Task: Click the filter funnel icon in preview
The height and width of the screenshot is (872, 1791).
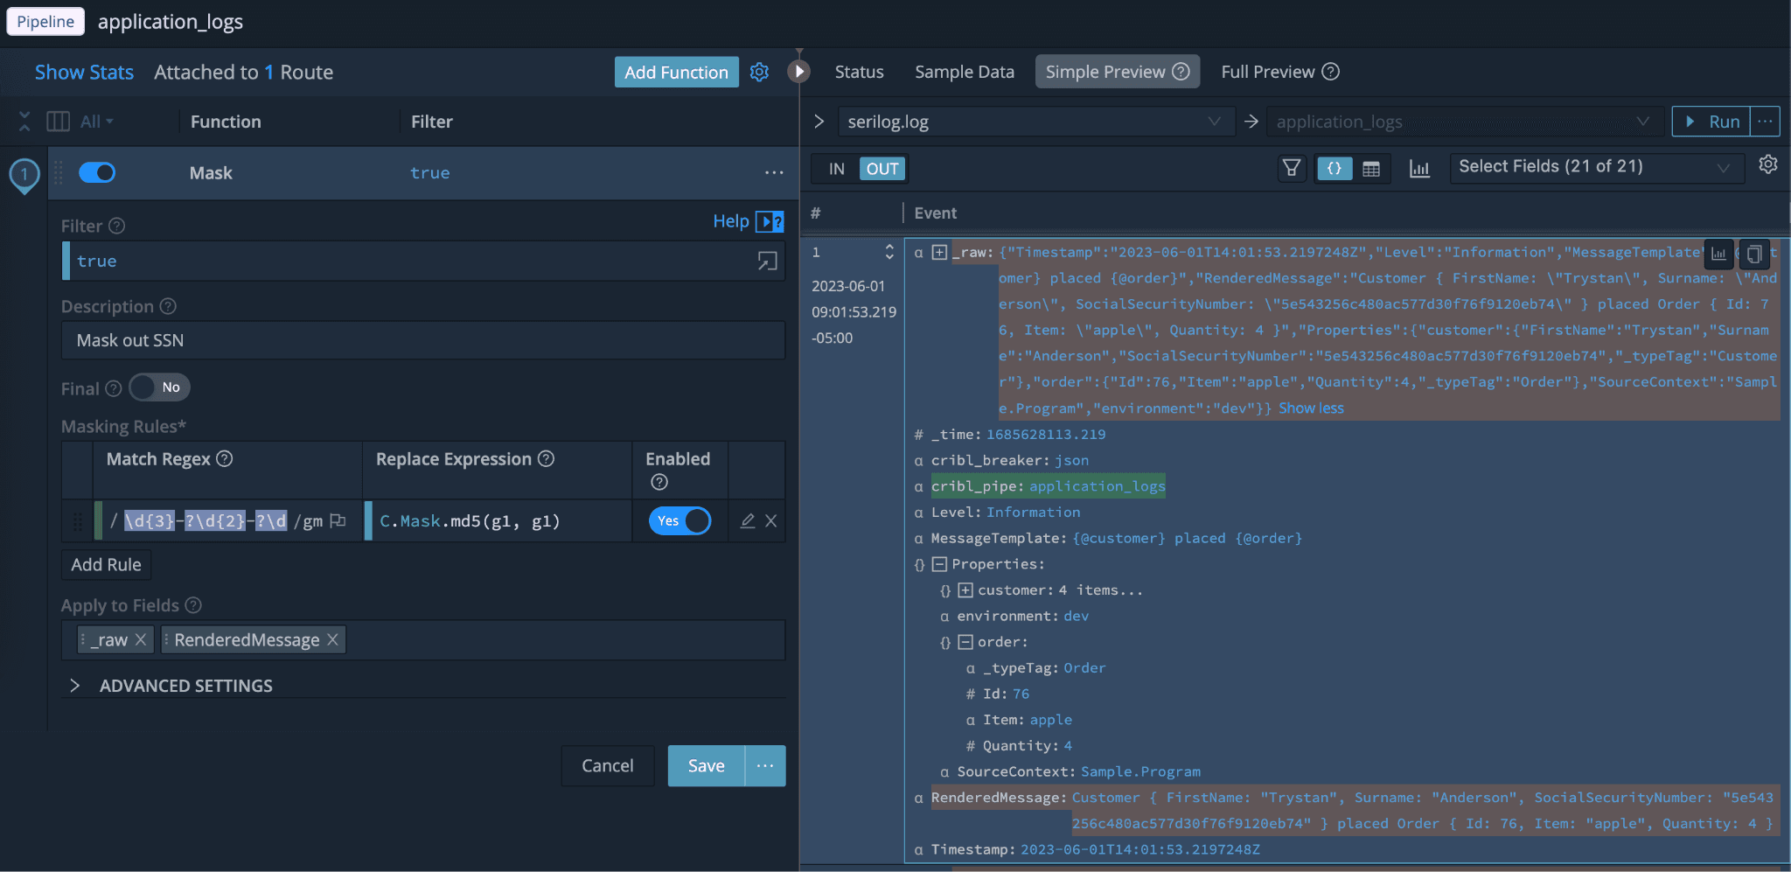Action: click(1291, 168)
